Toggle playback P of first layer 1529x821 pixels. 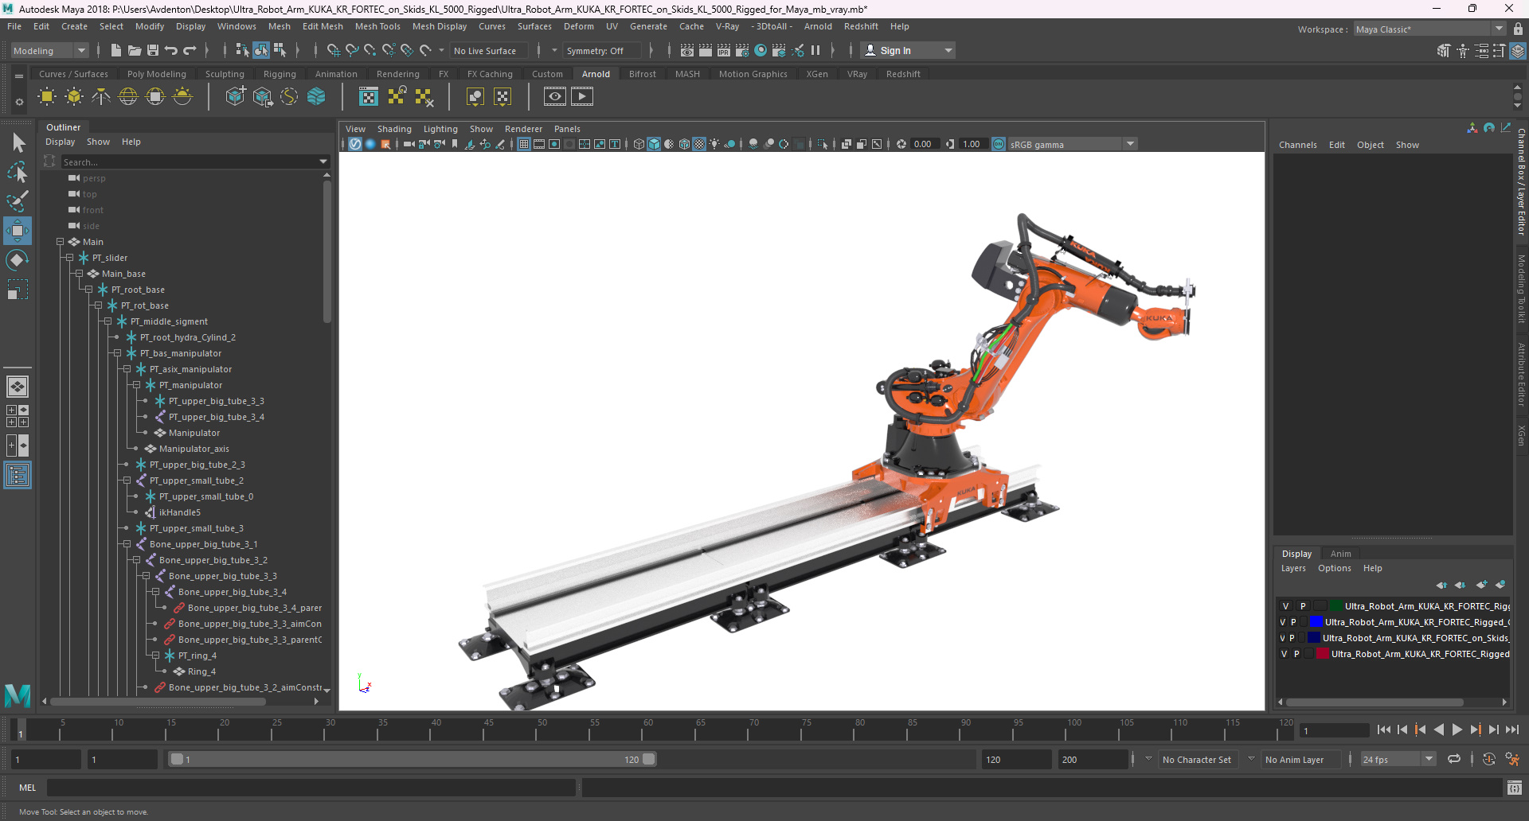pyautogui.click(x=1303, y=606)
